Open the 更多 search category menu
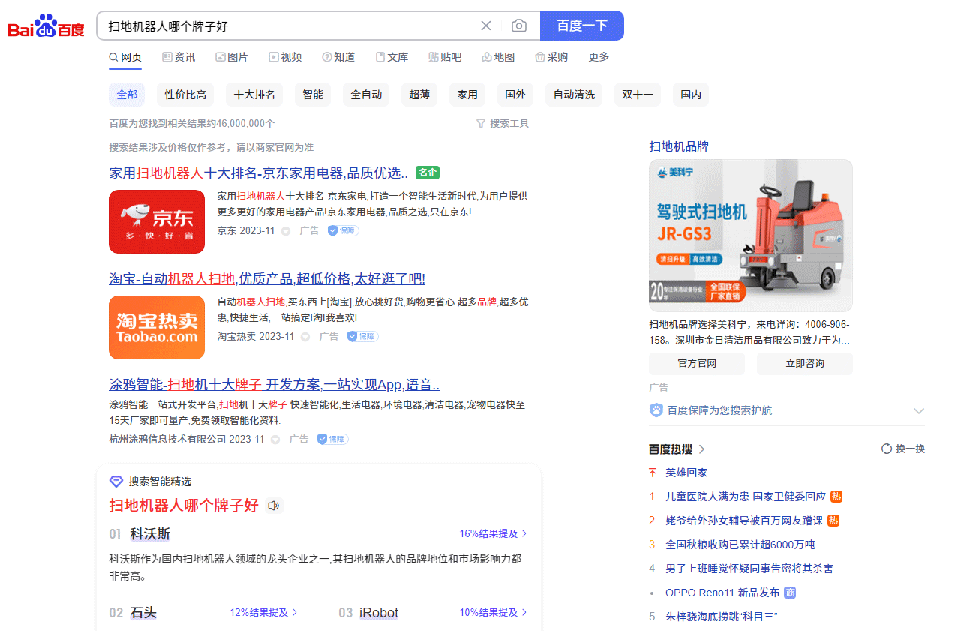Screen dimensions: 970x631 coord(599,57)
